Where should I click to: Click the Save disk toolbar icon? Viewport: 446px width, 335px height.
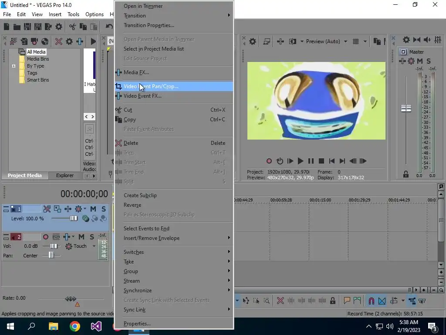27,27
